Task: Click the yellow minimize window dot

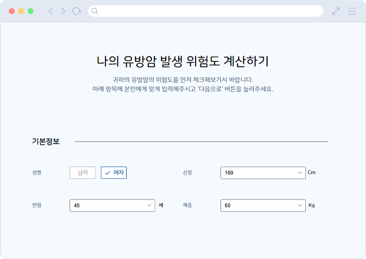Action: point(21,11)
